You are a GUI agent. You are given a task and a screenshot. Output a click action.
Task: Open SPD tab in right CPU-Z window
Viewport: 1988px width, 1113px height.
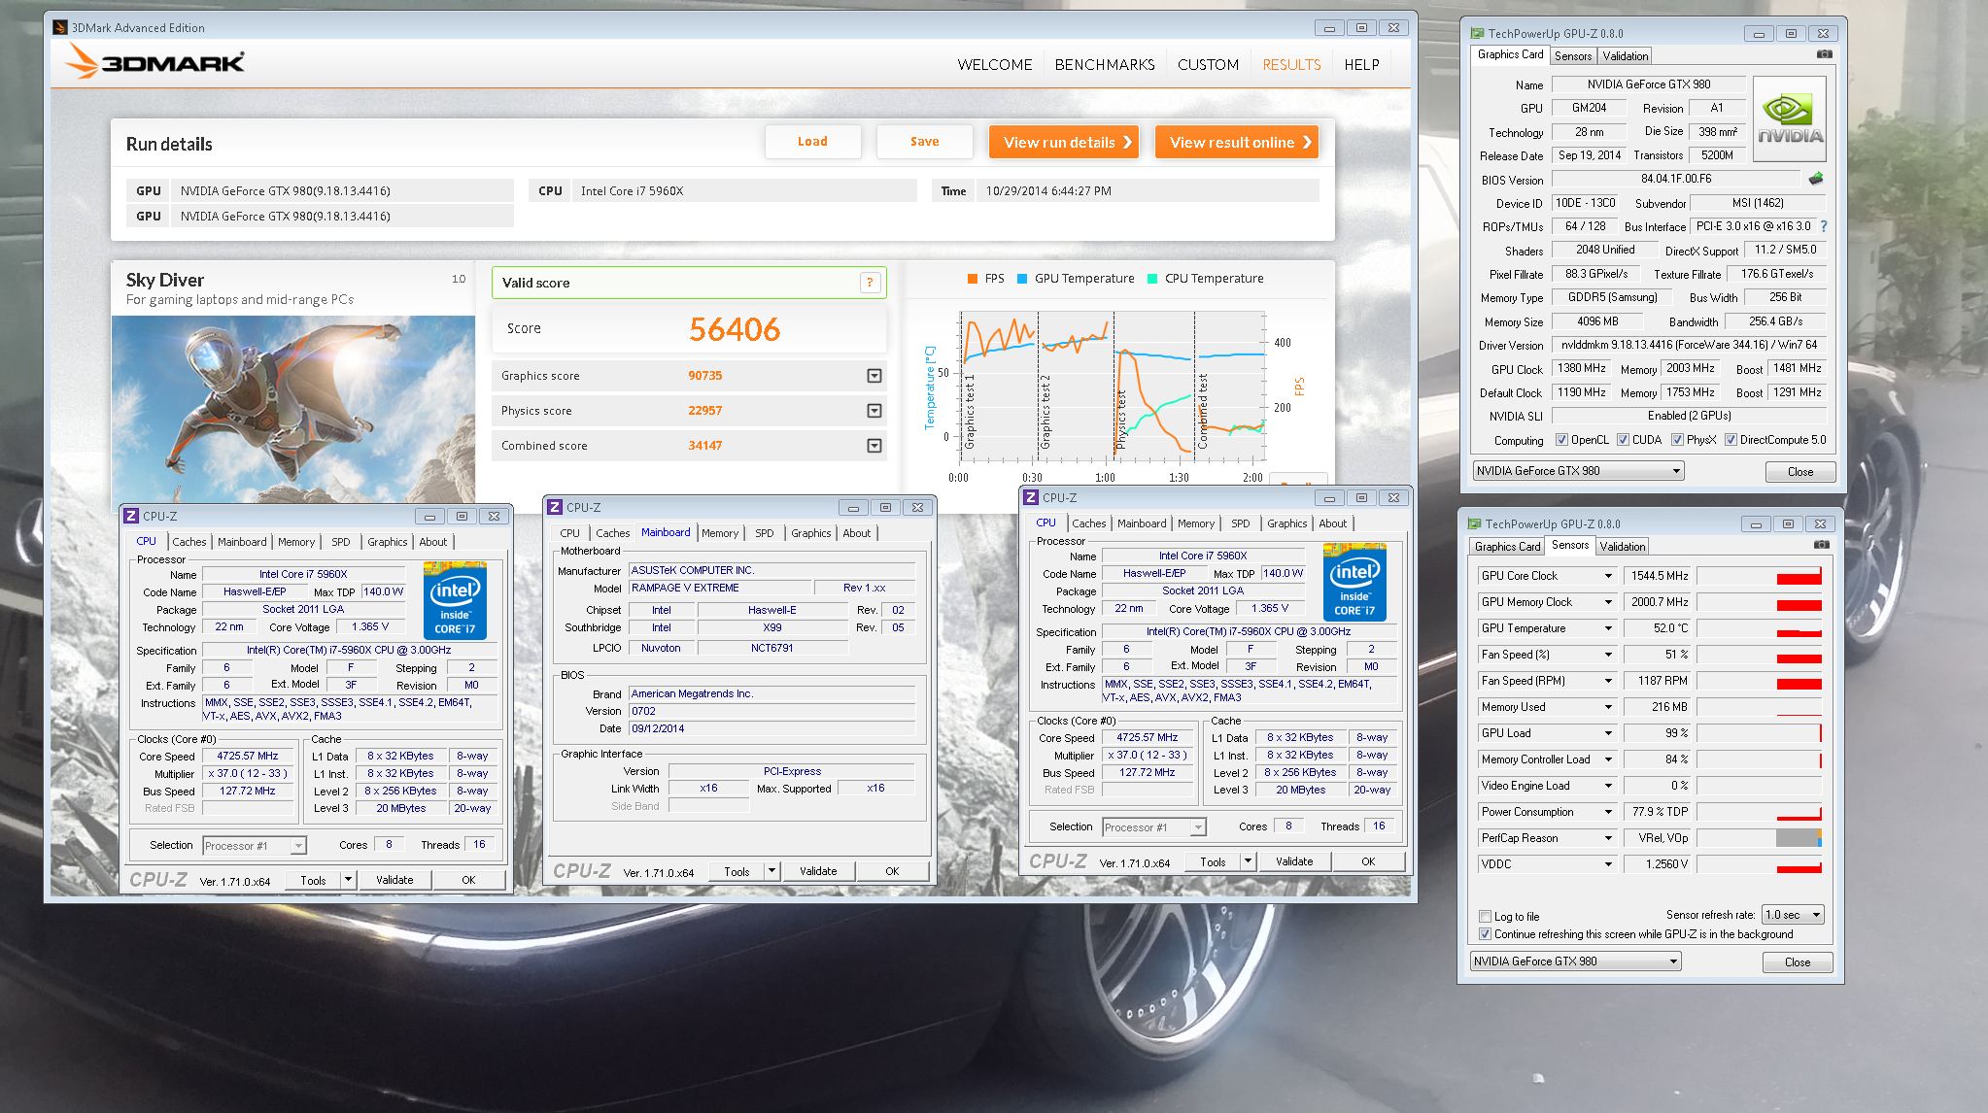coord(1240,523)
